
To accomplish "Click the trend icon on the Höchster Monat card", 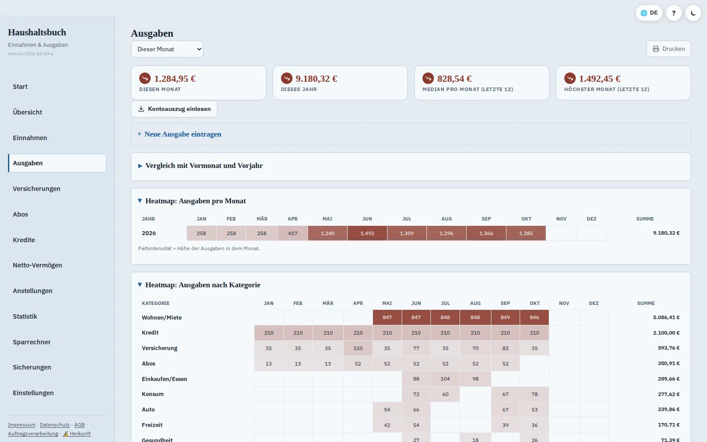I will point(570,78).
